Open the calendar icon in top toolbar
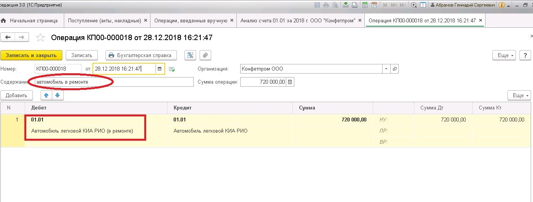The height and width of the screenshot is (202, 533). (374, 5)
